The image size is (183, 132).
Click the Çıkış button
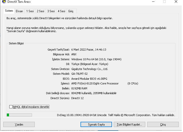pyautogui.click(x=163, y=125)
